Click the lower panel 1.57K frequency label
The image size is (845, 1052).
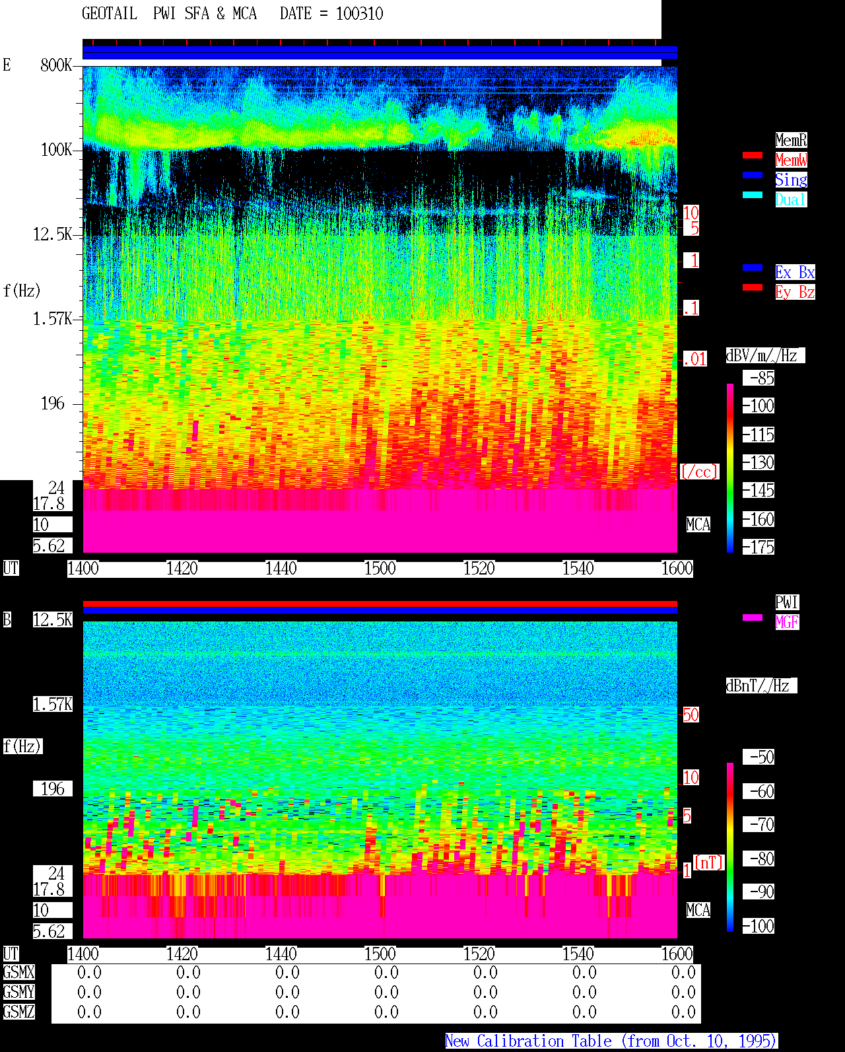[x=53, y=705]
